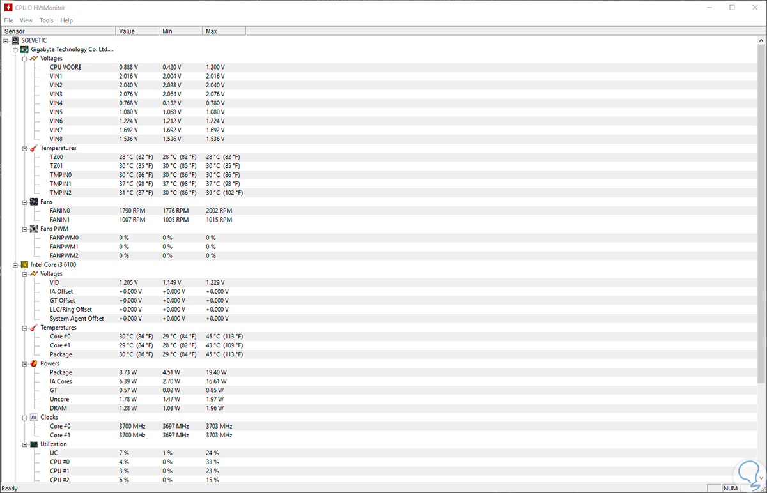Click the Gigabyte Temperatures thermometer icon
The height and width of the screenshot is (493, 767).
pos(34,148)
